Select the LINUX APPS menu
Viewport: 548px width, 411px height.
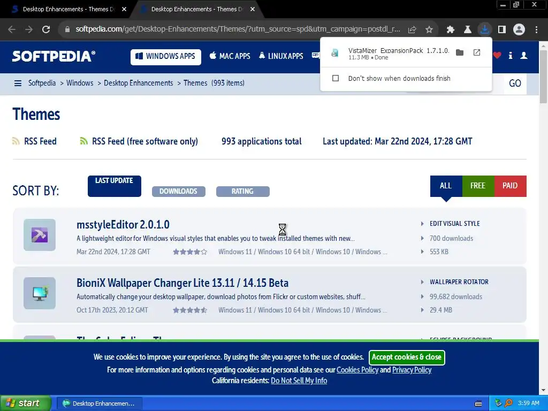point(281,56)
